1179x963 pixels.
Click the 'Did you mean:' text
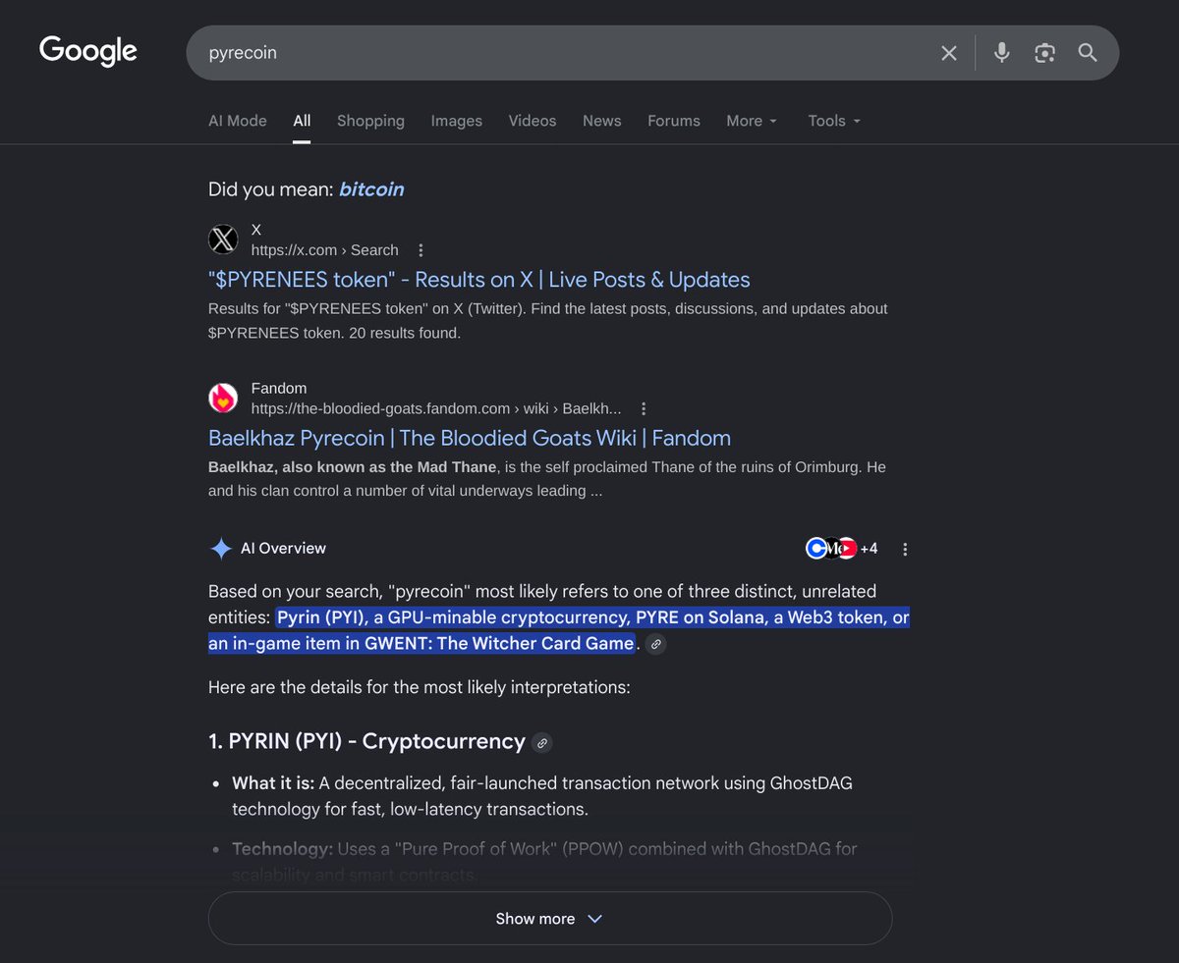click(x=270, y=189)
